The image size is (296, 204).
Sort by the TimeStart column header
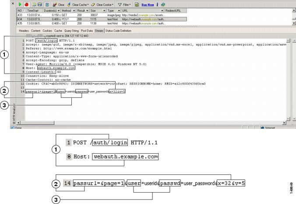(34, 11)
